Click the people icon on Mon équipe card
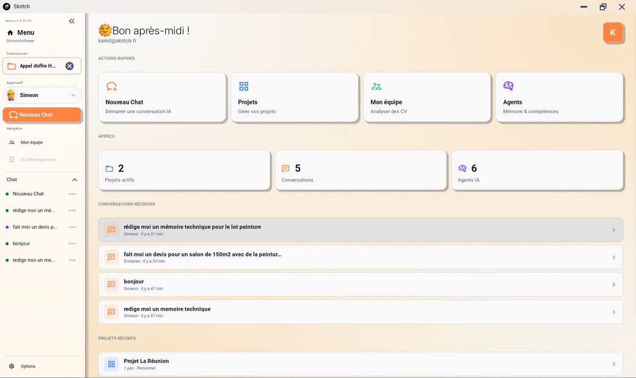This screenshot has height=378, width=636. (377, 86)
